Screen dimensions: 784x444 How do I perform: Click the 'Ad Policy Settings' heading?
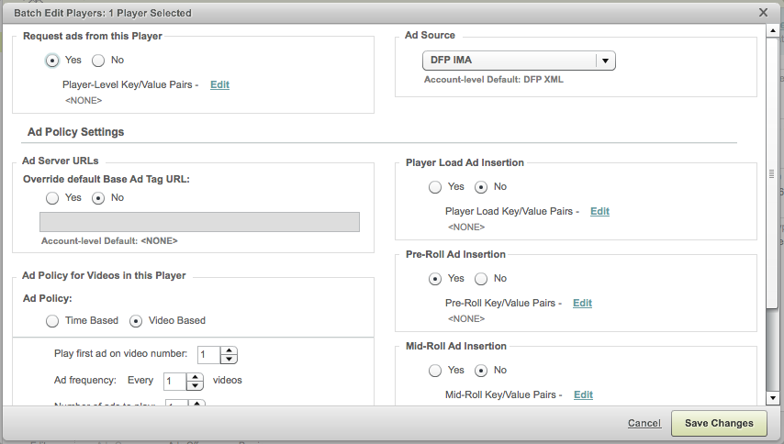pyautogui.click(x=75, y=132)
